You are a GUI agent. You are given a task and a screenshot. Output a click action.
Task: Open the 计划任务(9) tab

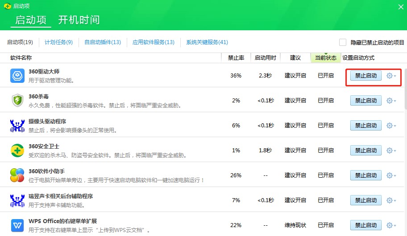(58, 42)
